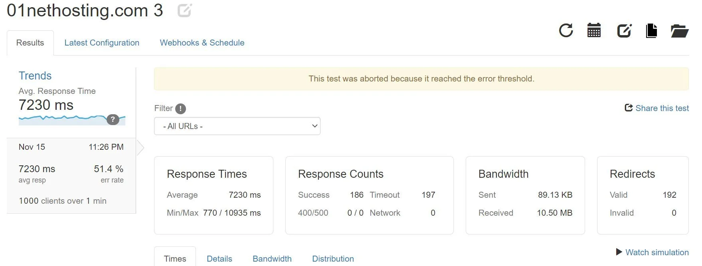This screenshot has width=702, height=266.
Task: Click the Watch simulation link
Action: pos(657,252)
